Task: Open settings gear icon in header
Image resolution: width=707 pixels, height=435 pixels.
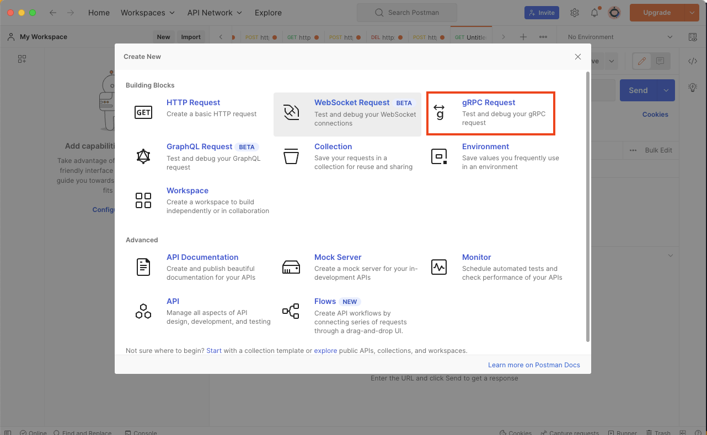Action: pos(575,13)
